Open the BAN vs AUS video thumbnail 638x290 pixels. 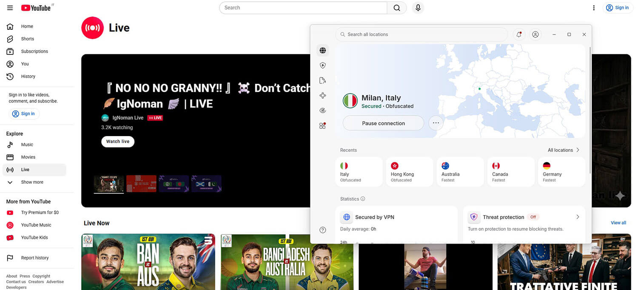tap(148, 262)
